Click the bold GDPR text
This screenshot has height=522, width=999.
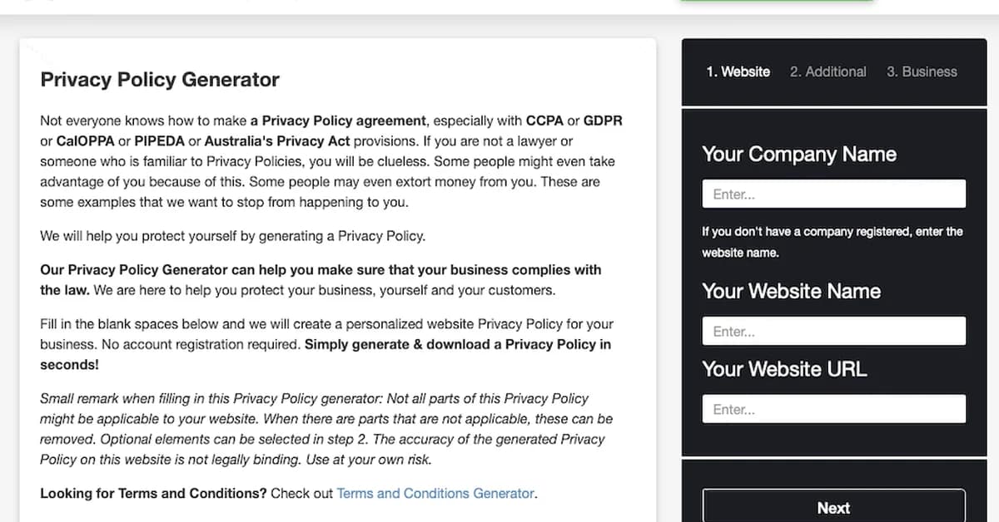[x=604, y=121]
